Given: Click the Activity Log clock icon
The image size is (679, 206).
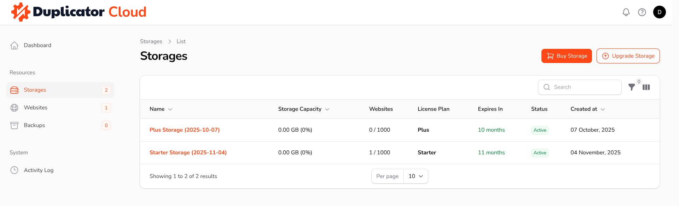Looking at the screenshot, I should [14, 170].
